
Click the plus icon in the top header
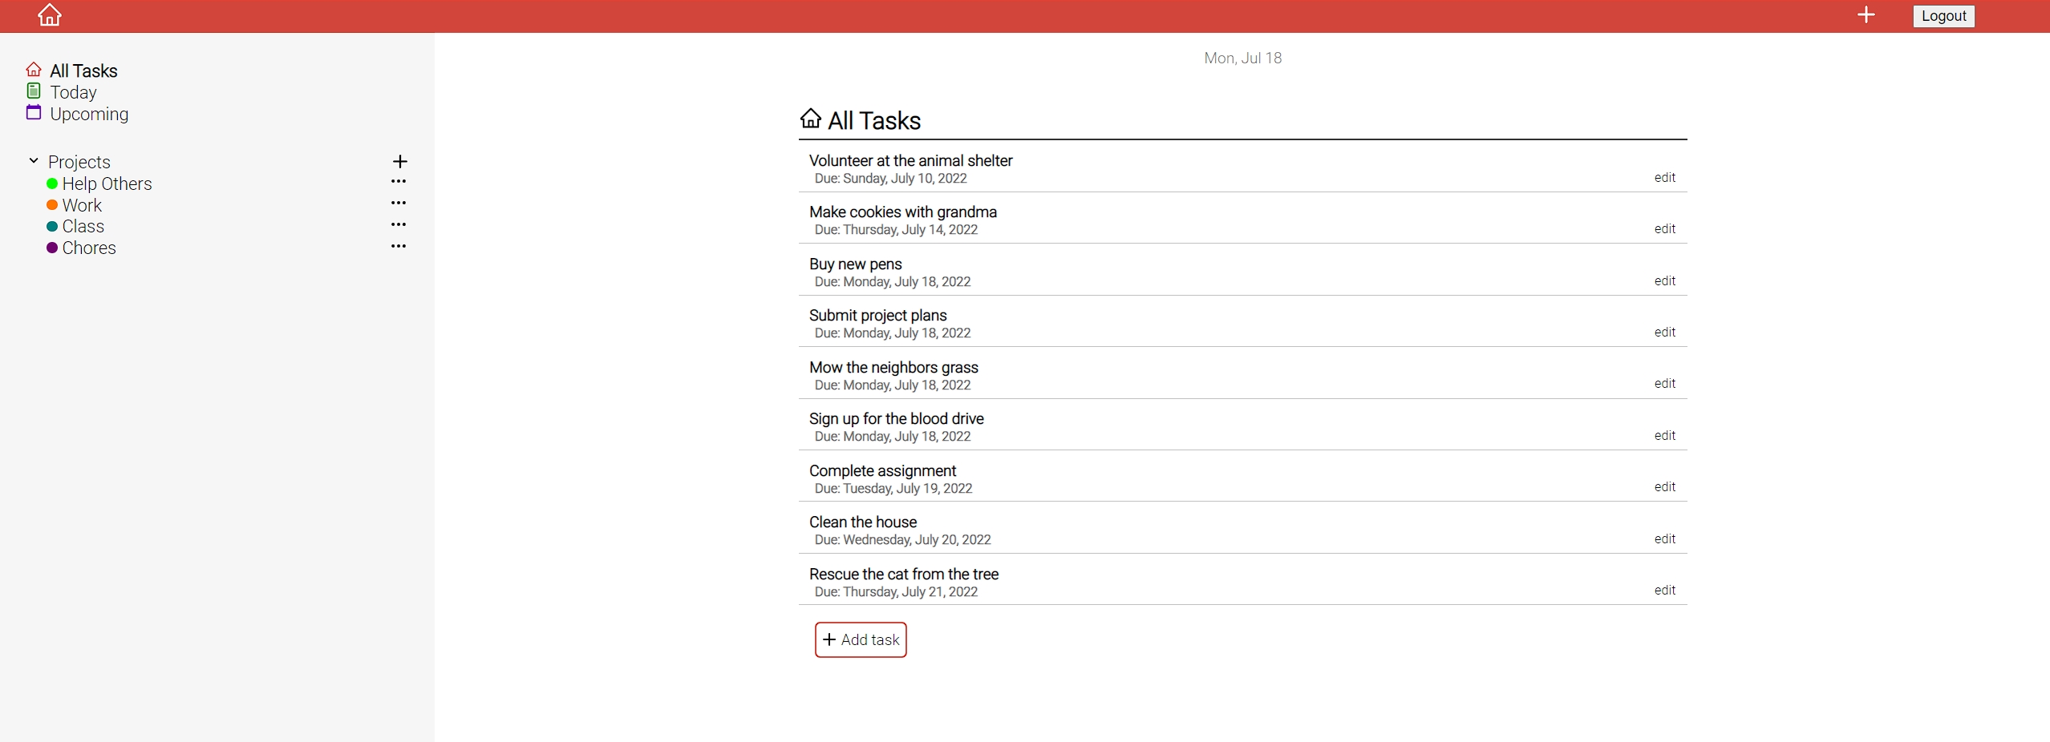[1866, 15]
